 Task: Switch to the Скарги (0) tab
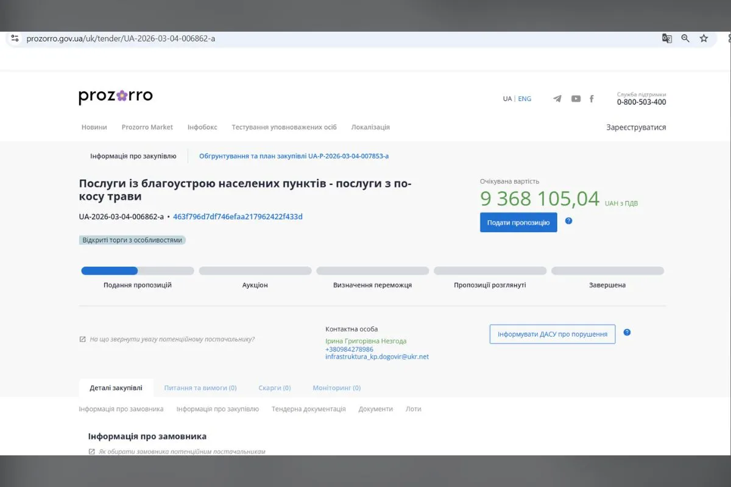[x=275, y=388]
